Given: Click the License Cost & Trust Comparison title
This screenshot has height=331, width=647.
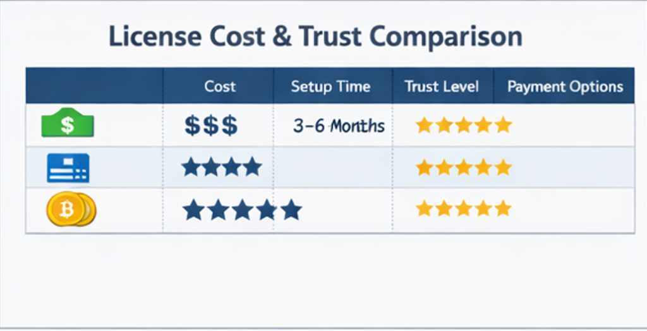Looking at the screenshot, I should point(315,37).
